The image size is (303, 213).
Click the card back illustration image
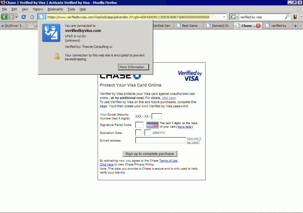coord(152,125)
